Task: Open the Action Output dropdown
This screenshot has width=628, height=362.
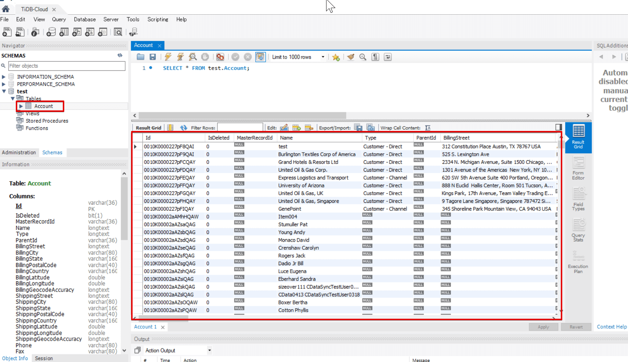Action: 209,350
